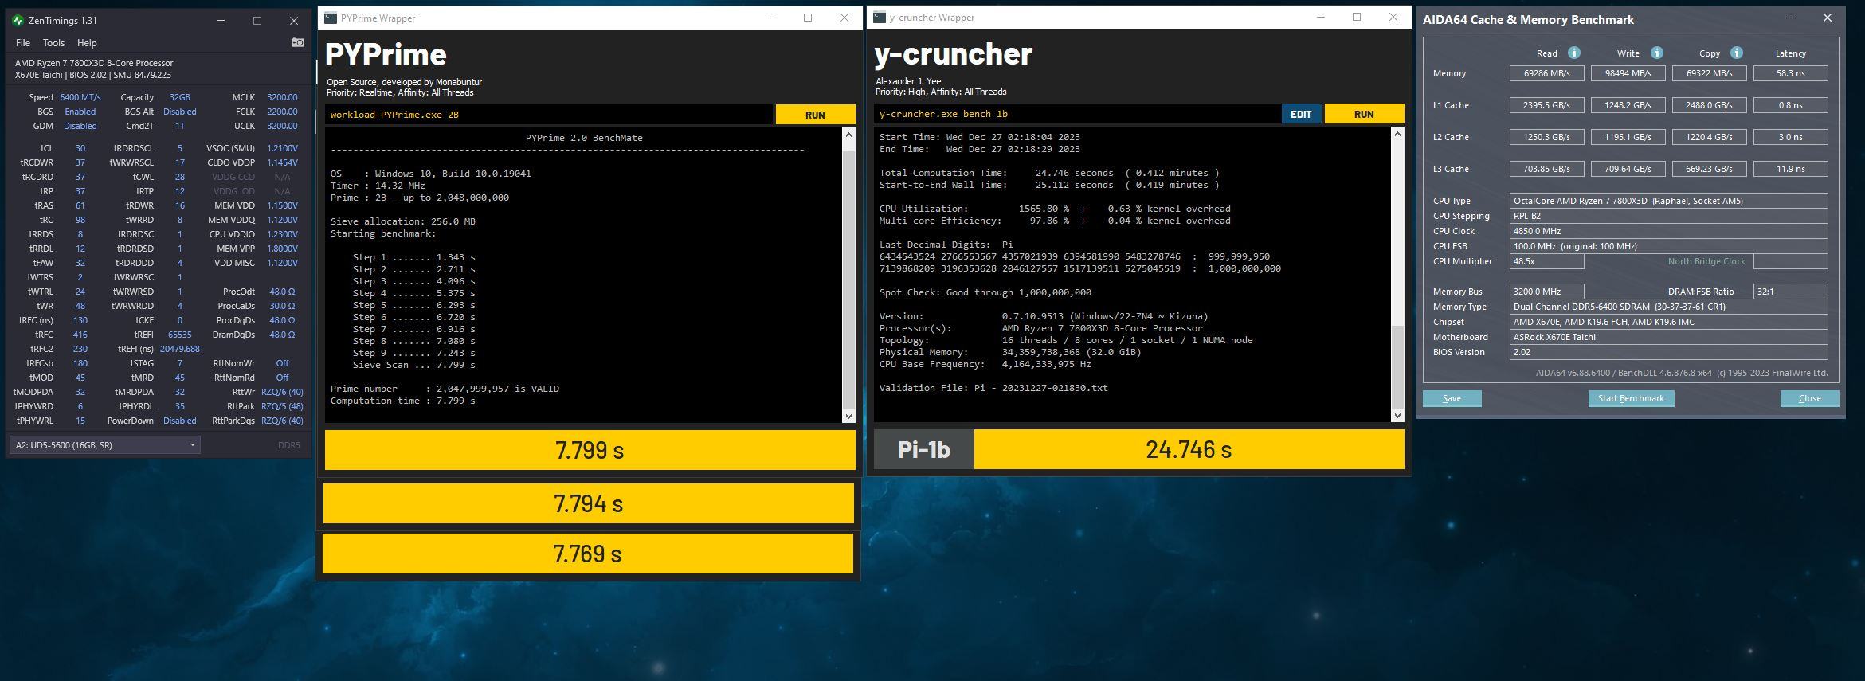Click the MEM VDD 1.1500V value
1865x681 pixels.
point(282,205)
